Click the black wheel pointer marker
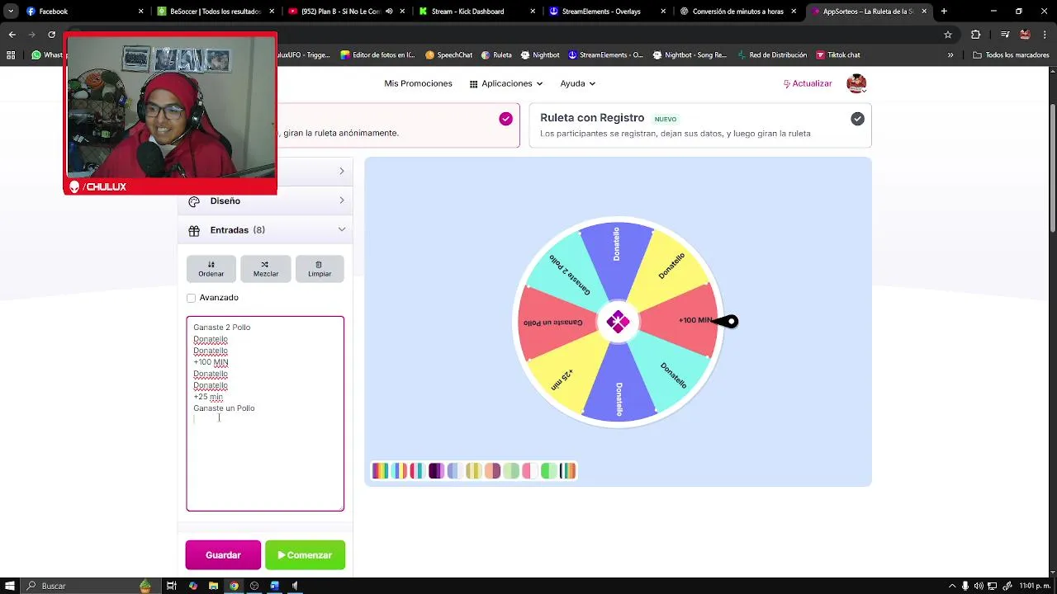The height and width of the screenshot is (594, 1057). point(726,322)
